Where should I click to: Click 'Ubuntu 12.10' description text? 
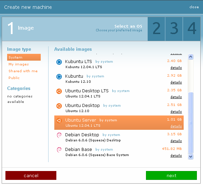tap(77, 111)
